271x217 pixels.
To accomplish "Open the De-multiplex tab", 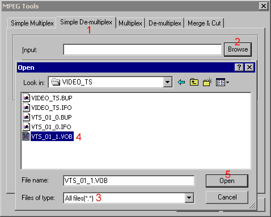I will 165,23.
